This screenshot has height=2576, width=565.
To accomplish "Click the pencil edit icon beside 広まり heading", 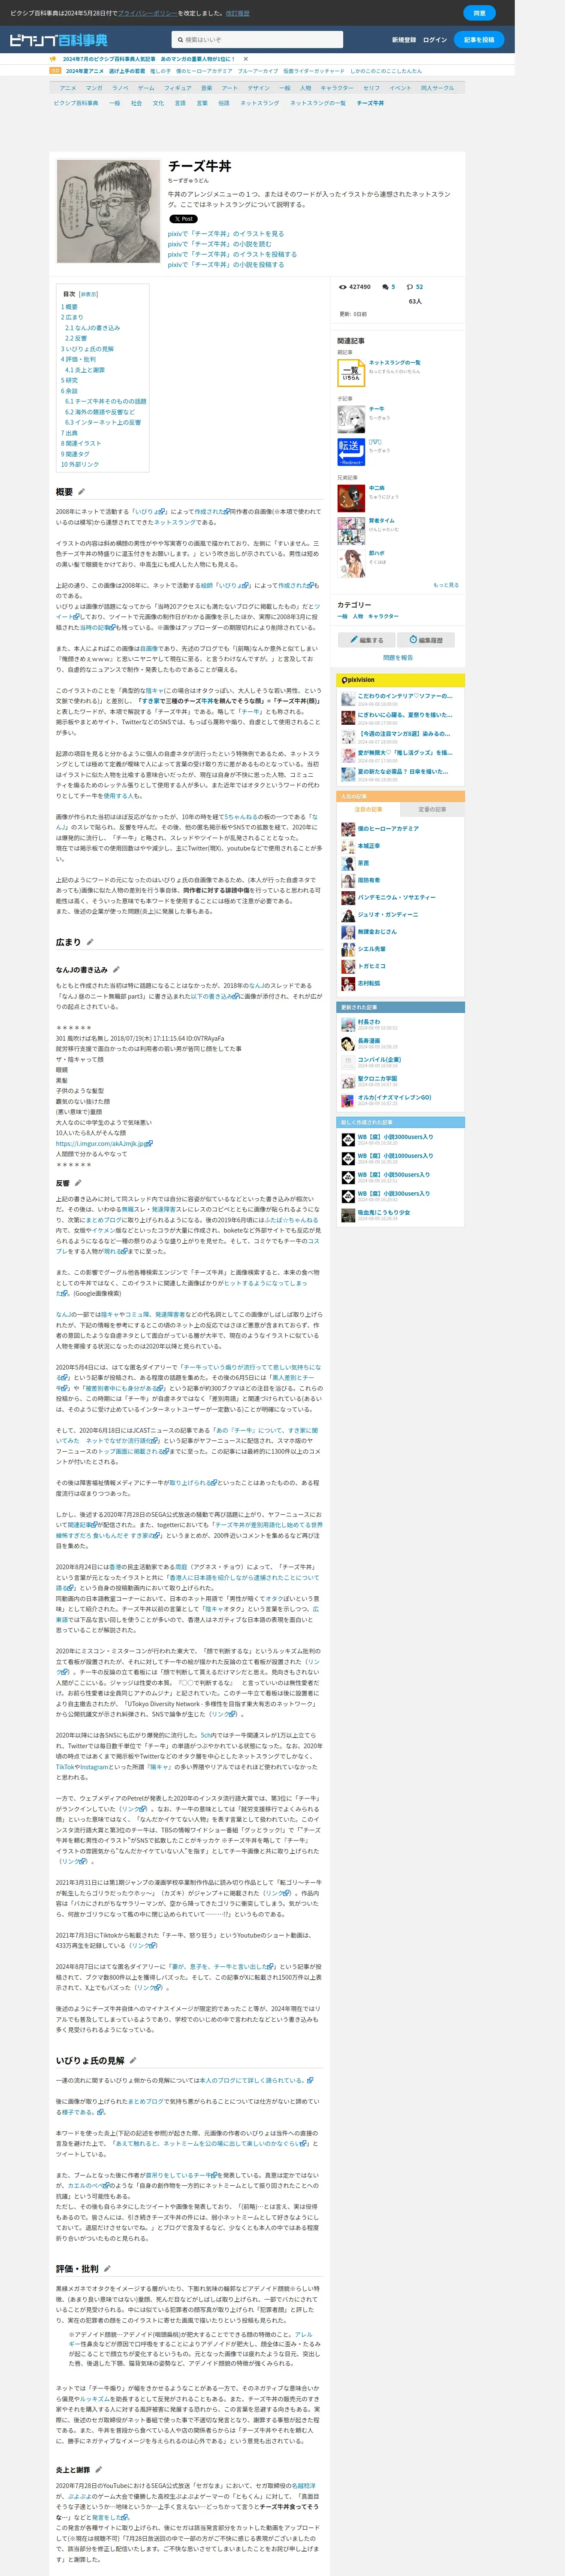I will point(90,942).
